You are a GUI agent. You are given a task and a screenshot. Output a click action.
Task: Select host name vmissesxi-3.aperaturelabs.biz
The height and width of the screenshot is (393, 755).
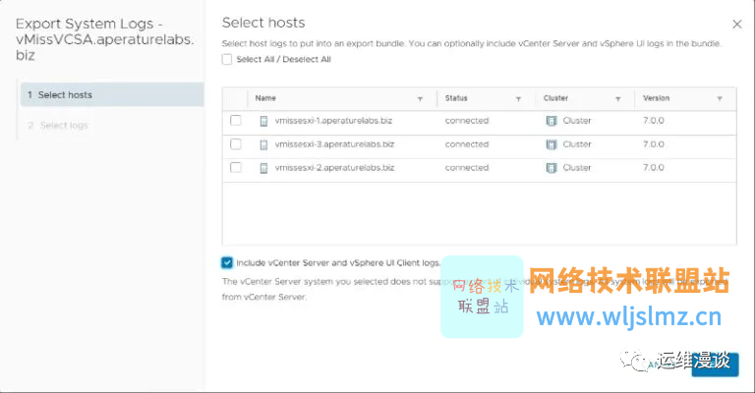click(334, 144)
